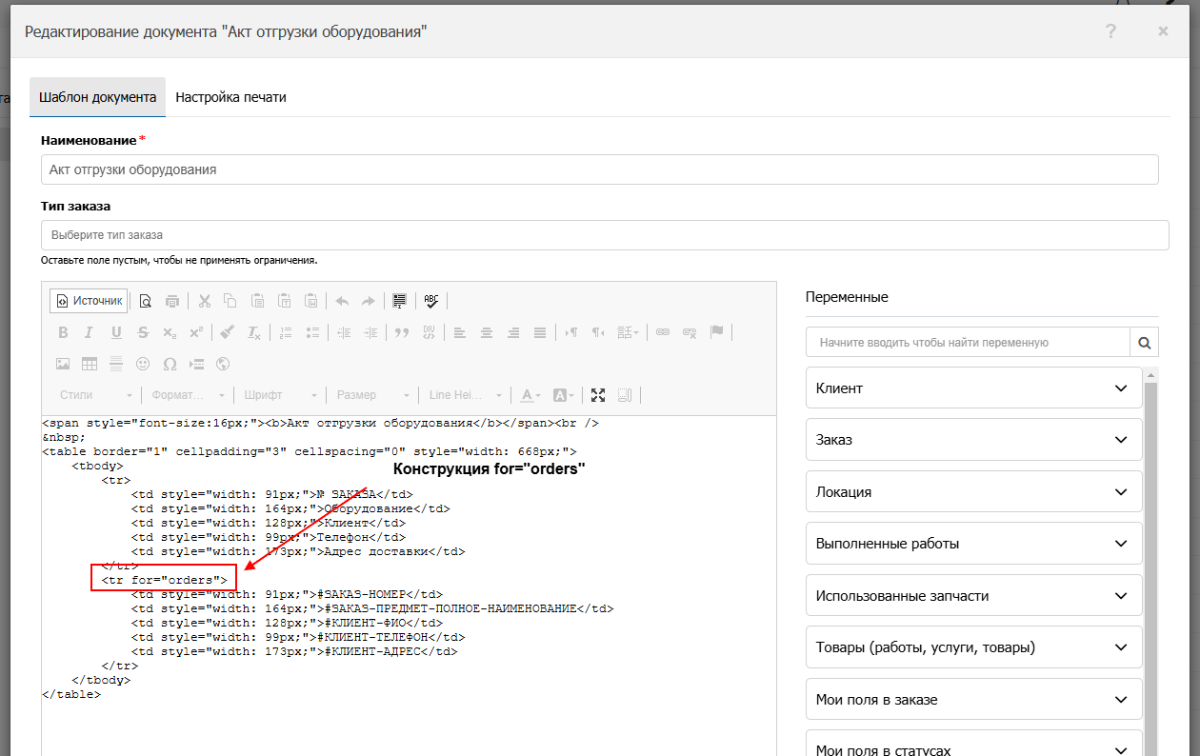The height and width of the screenshot is (756, 1200).
Task: Click the Copy Formatting brush icon
Action: [x=228, y=332]
